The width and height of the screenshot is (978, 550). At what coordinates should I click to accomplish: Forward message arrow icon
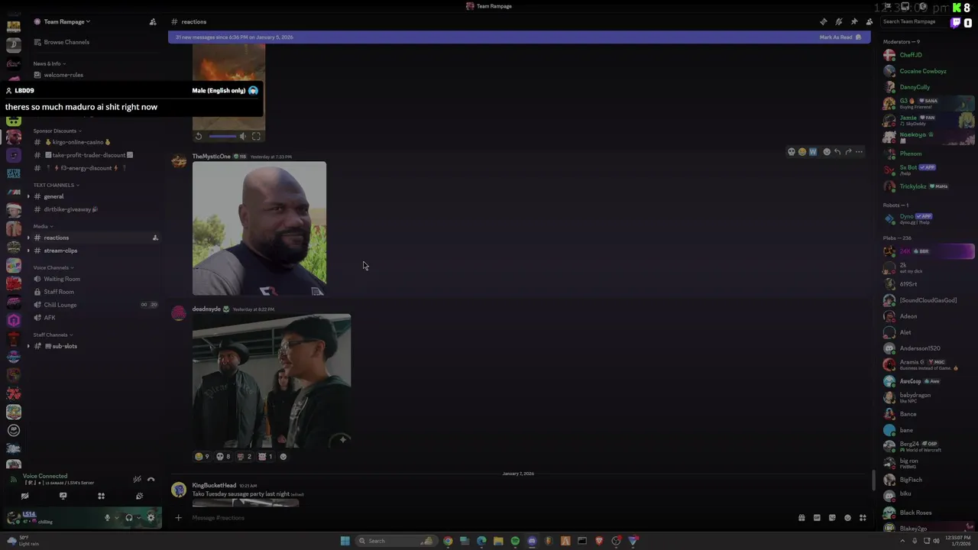848,152
